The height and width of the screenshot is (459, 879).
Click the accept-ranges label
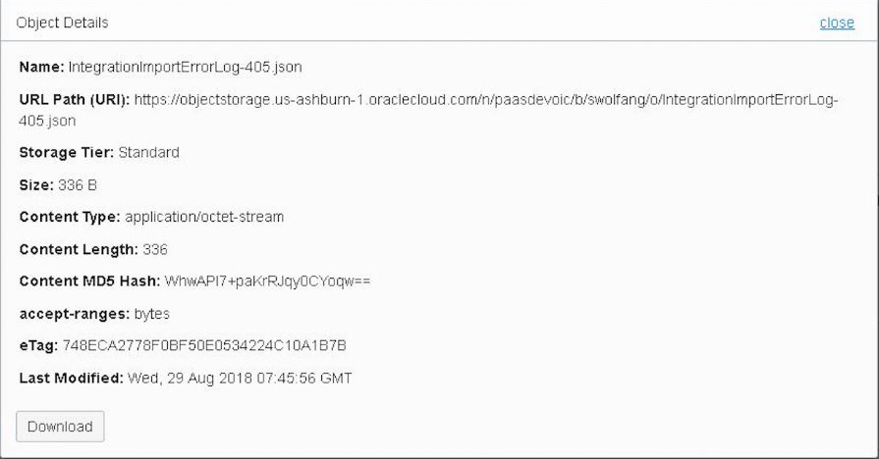pos(74,314)
